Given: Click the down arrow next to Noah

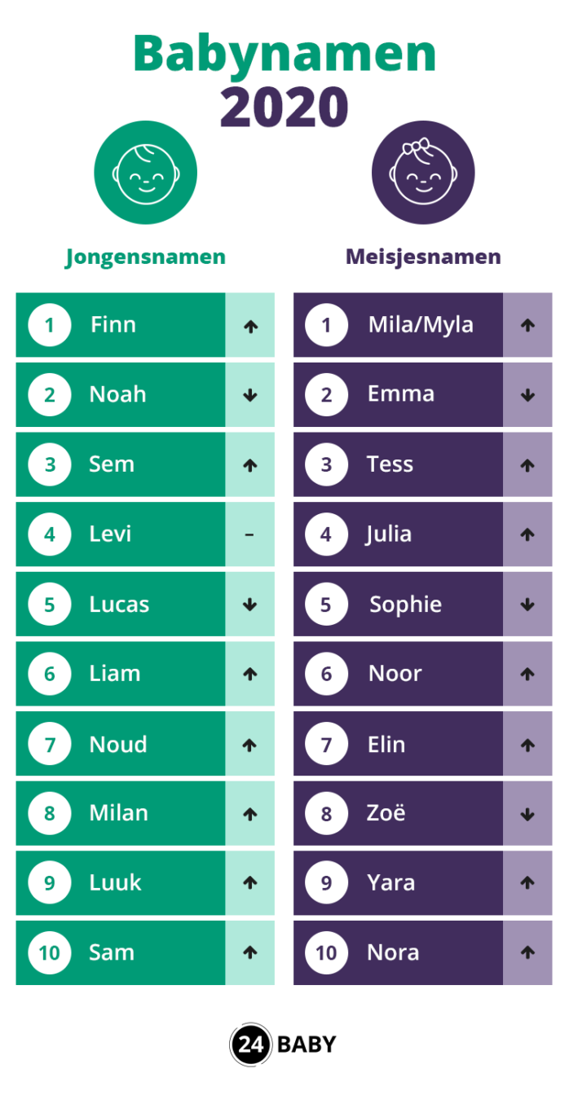Looking at the screenshot, I should [250, 395].
